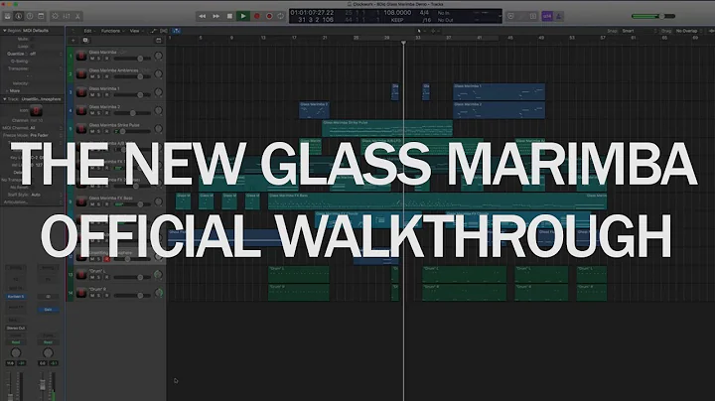The image size is (715, 401).
Task: Toggle the highlighted Catch playhead button
Action: 176,31
